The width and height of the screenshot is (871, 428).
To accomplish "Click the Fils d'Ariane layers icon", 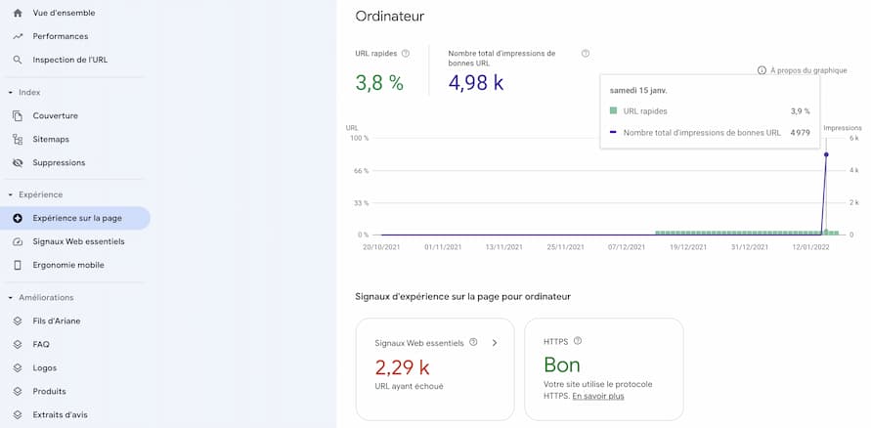I will 18,321.
